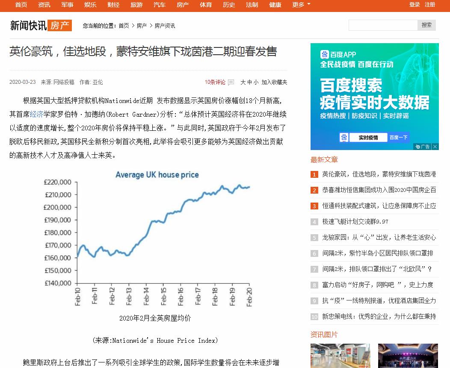The image size is (450, 368).
Task: Click 来源: 网络投稿 source text
Action: coord(57,82)
